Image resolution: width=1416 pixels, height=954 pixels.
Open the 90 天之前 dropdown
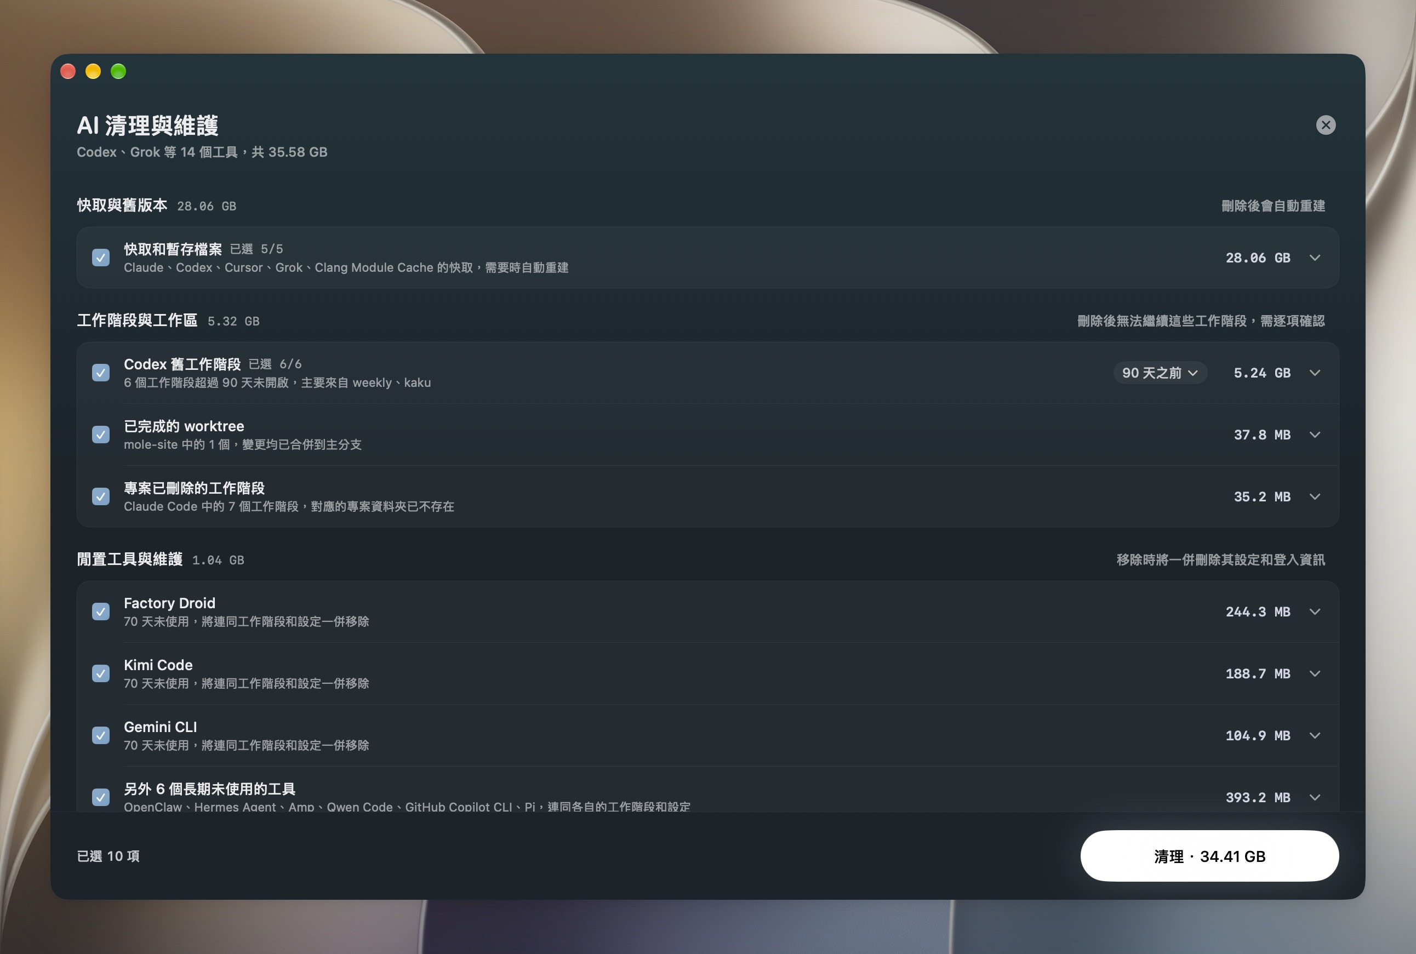tap(1160, 373)
